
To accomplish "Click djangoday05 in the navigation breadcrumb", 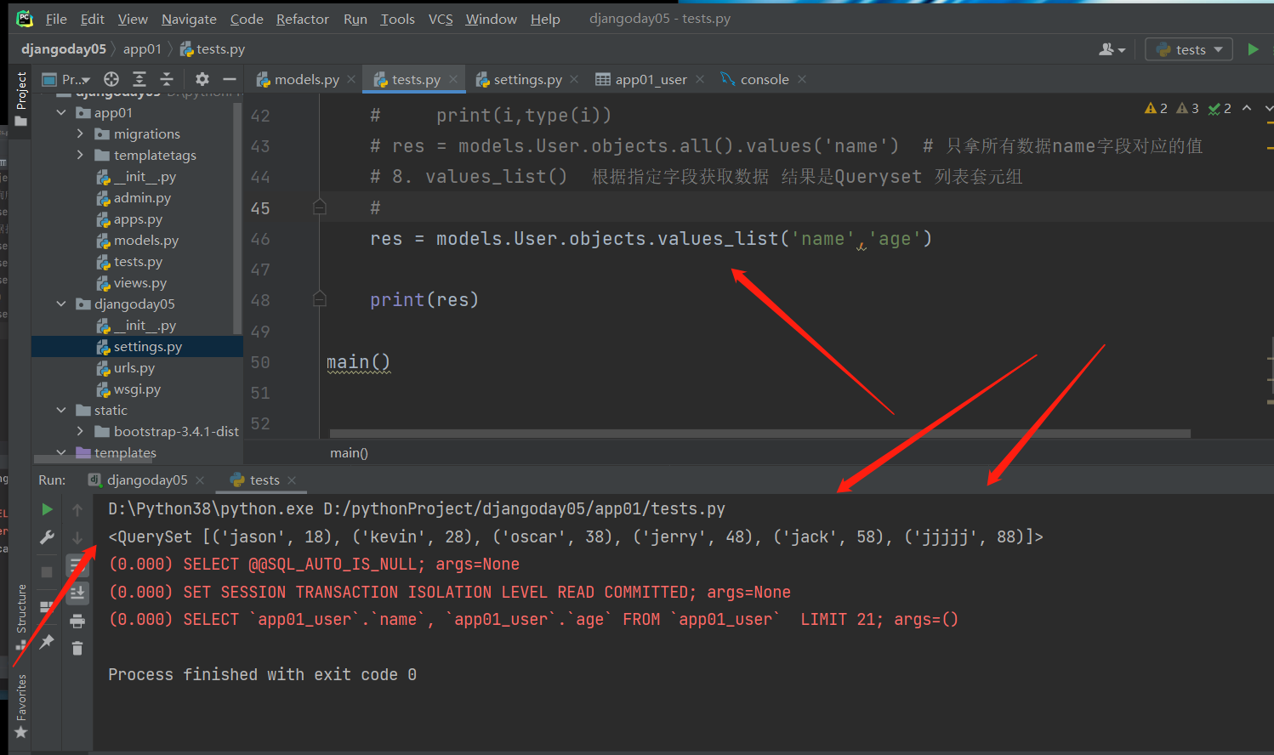I will click(x=64, y=49).
